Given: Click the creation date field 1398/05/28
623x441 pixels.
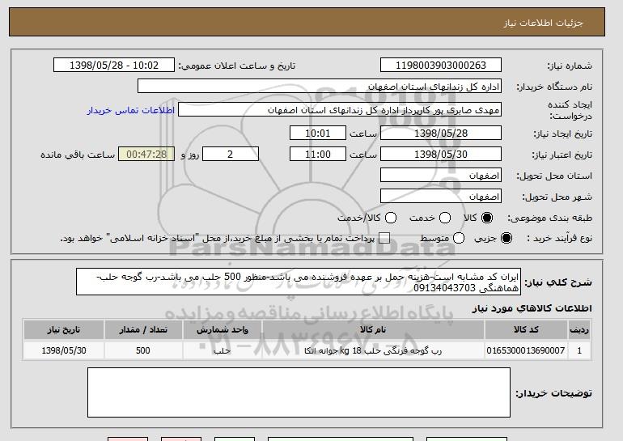Looking at the screenshot, I should pyautogui.click(x=441, y=133).
